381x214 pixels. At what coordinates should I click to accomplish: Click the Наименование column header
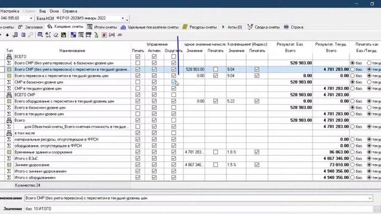tap(72, 51)
